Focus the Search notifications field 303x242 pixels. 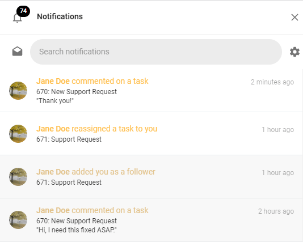[155, 52]
